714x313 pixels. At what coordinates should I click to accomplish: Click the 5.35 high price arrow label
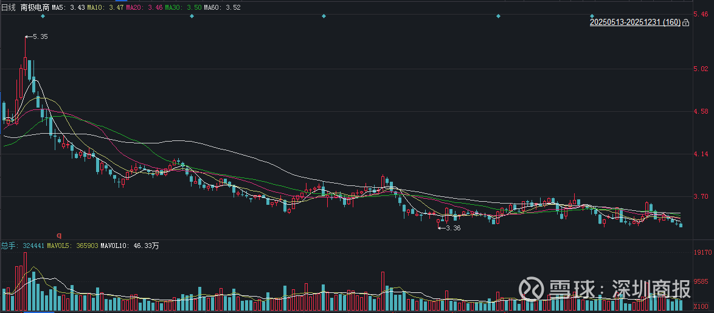[38, 37]
